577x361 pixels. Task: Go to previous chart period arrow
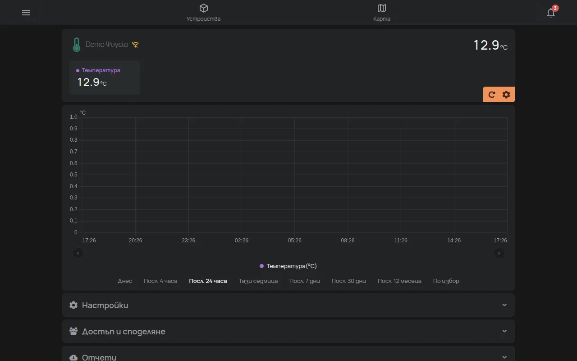point(78,253)
